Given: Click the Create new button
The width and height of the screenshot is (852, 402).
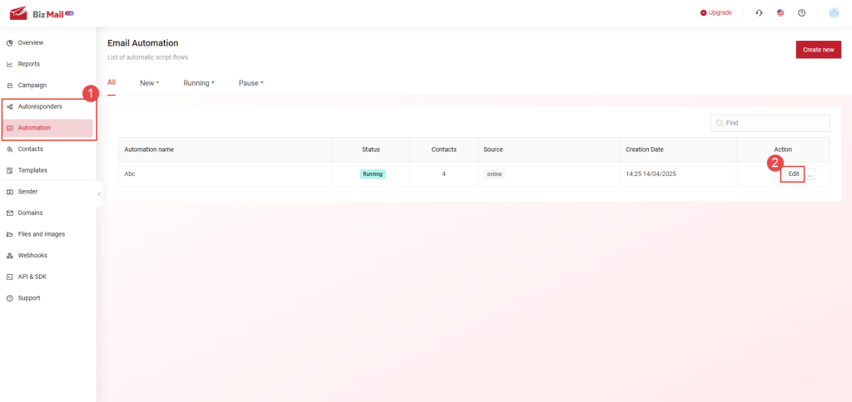Looking at the screenshot, I should pyautogui.click(x=818, y=50).
